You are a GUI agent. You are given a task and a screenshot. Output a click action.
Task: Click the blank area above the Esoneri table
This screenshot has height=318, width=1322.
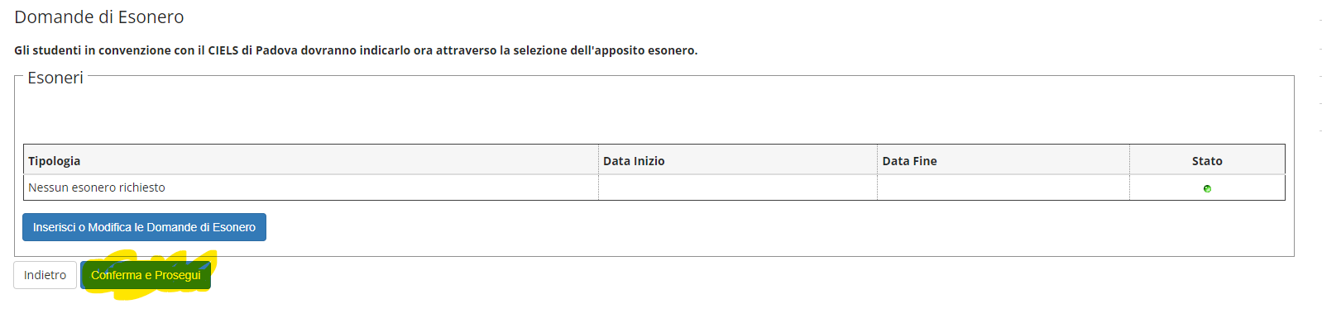pyautogui.click(x=654, y=116)
